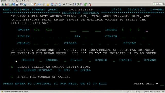This screenshot has width=165, height=93.
Task: Open the Help menu
Action: pyautogui.click(x=28, y=1)
